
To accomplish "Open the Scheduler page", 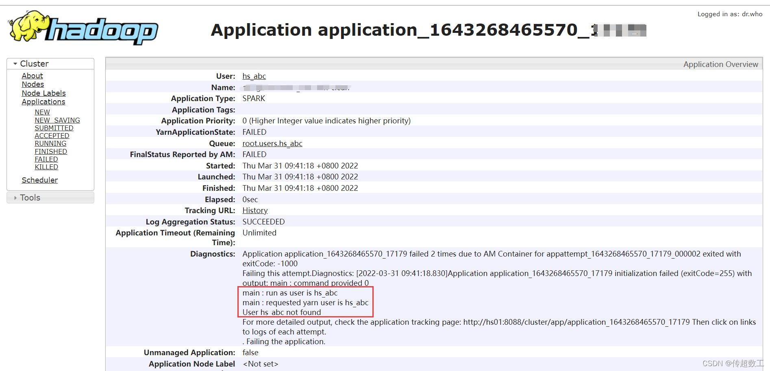I will [x=40, y=180].
